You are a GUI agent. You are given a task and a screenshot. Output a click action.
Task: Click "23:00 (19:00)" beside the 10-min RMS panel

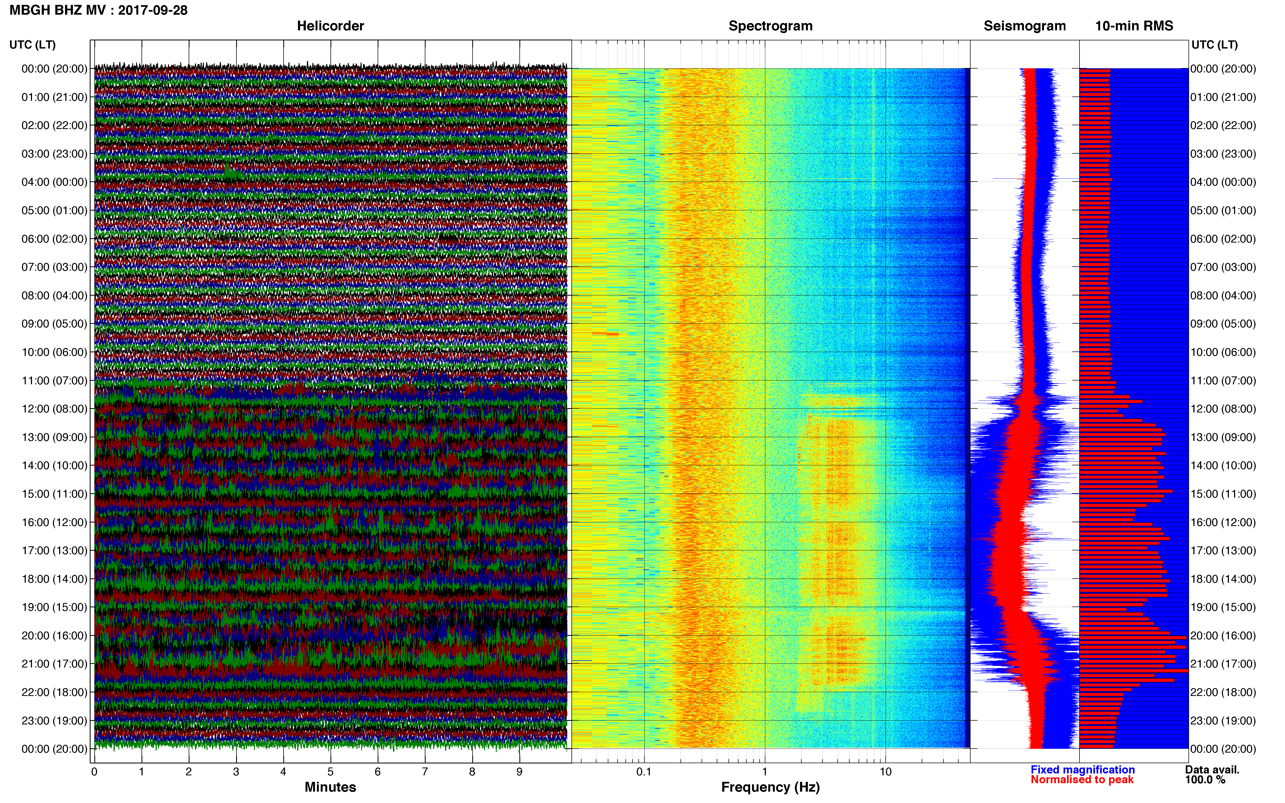[x=1223, y=721]
